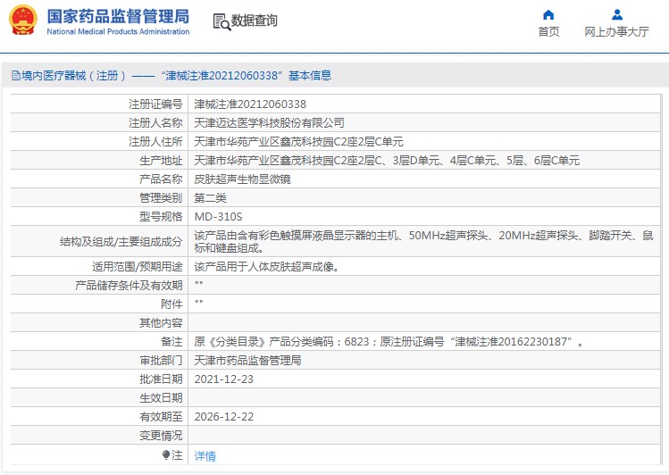Click the 批准日期 label
Image resolution: width=669 pixels, height=475 pixels.
tap(161, 379)
